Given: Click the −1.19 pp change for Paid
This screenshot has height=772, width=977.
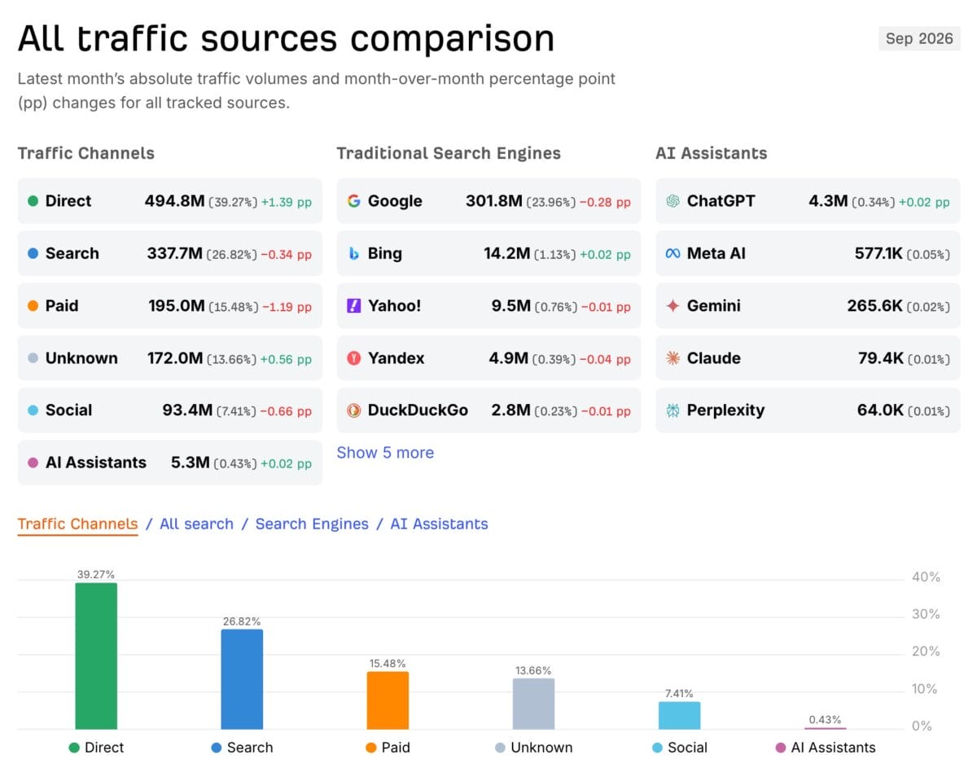Looking at the screenshot, I should click(x=286, y=306).
